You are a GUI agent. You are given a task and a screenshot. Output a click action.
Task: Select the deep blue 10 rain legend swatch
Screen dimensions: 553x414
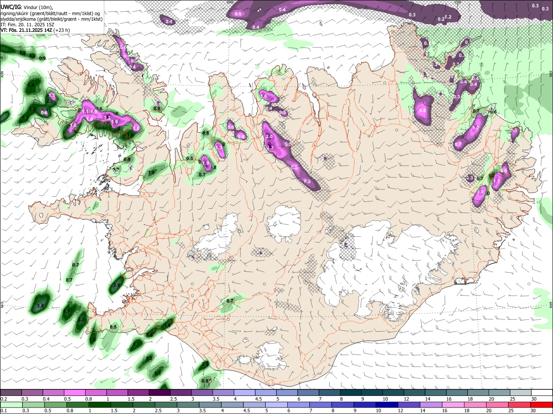[x=386, y=405]
